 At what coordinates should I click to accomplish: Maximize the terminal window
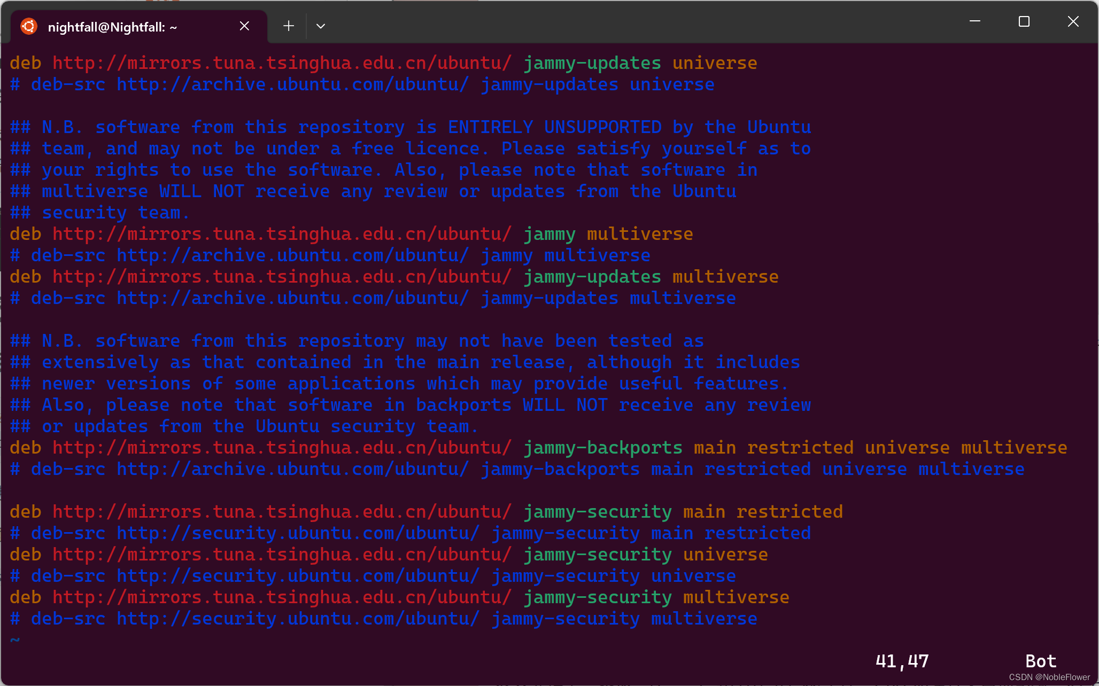pos(1024,21)
